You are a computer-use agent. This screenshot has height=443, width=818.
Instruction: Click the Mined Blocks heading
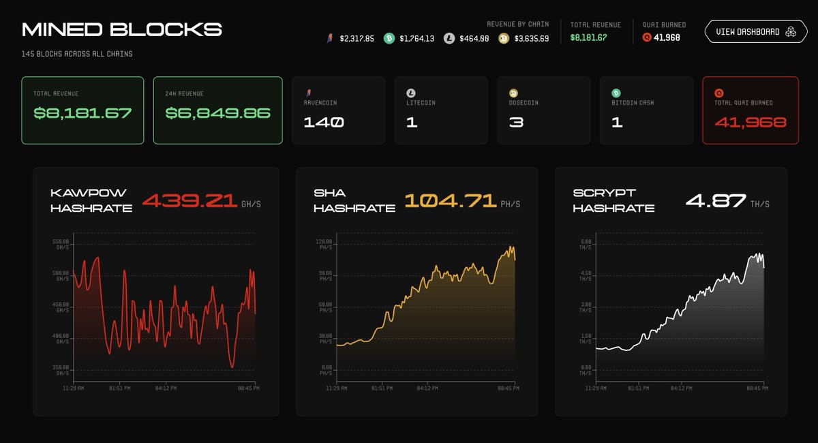point(122,30)
